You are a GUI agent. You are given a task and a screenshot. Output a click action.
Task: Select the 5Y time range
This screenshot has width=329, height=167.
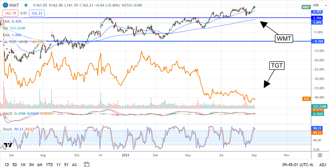tap(66, 164)
